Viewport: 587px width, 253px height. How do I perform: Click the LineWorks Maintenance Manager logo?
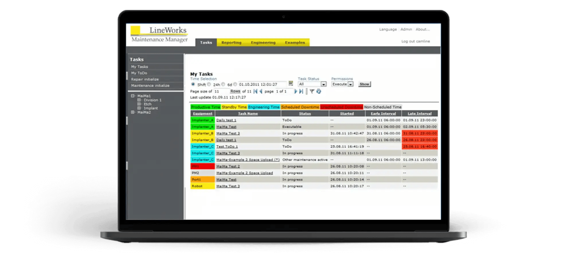pyautogui.click(x=159, y=34)
